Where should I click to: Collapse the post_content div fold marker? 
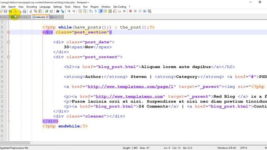pyautogui.click(x=8, y=57)
